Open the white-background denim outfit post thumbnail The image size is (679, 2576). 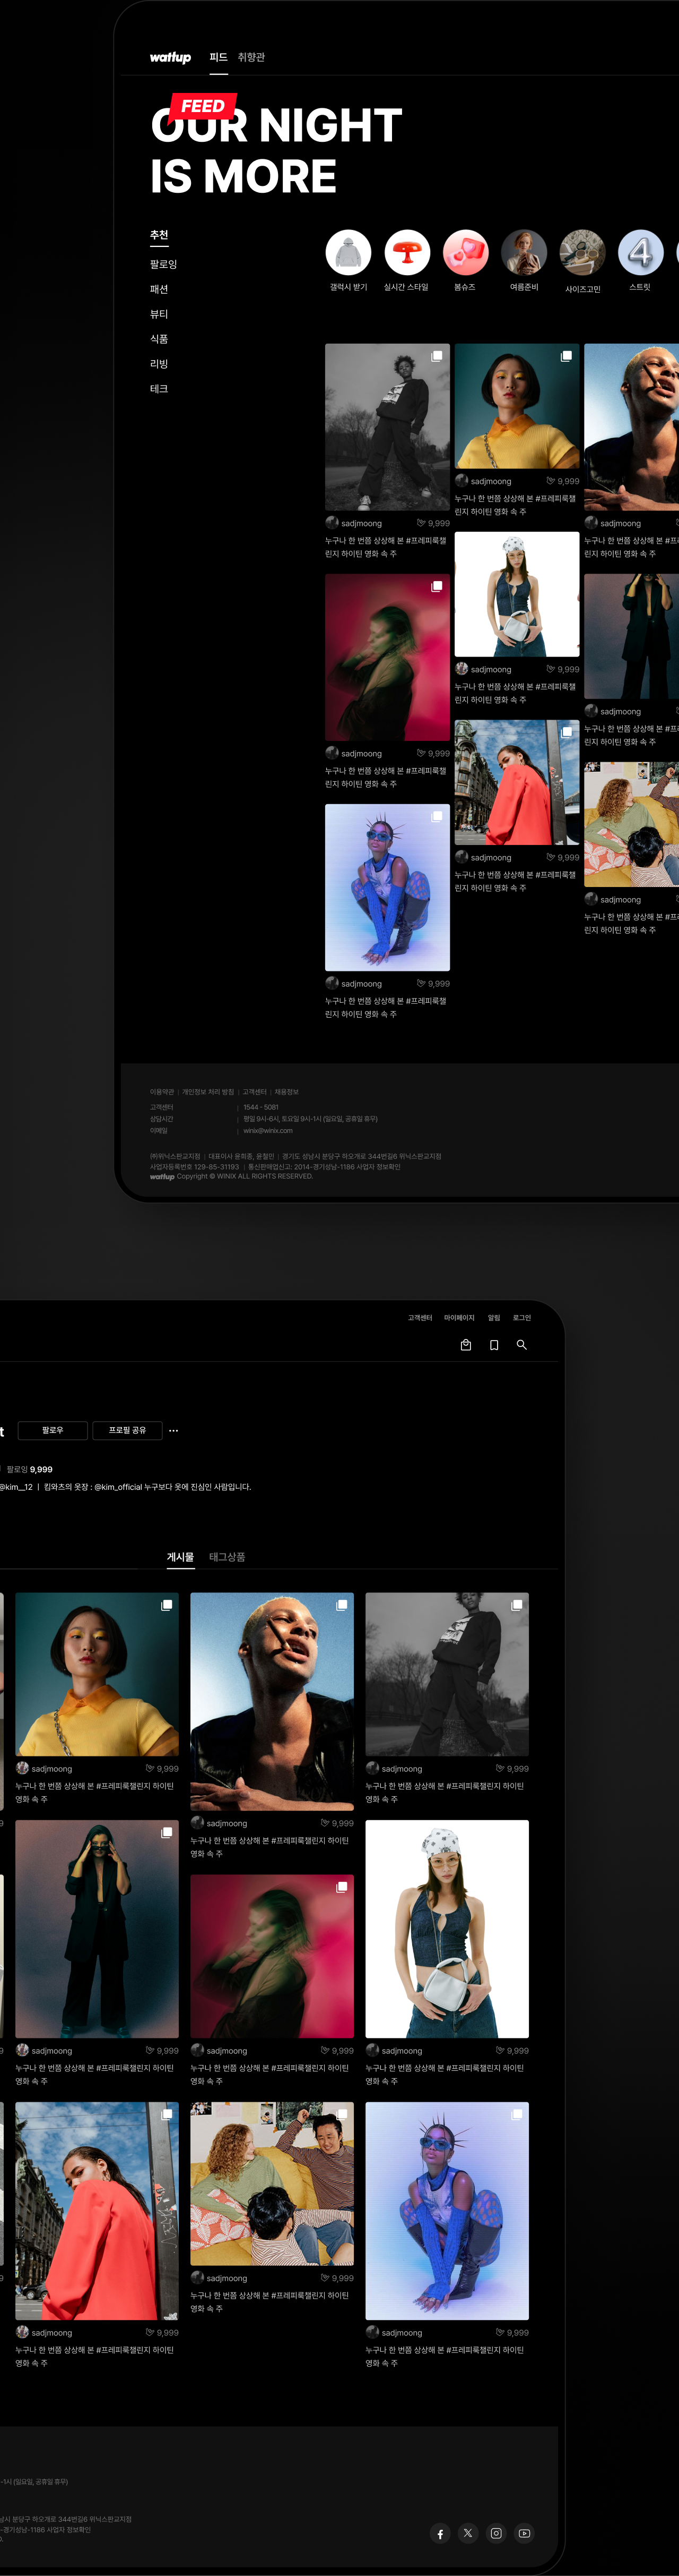click(516, 594)
